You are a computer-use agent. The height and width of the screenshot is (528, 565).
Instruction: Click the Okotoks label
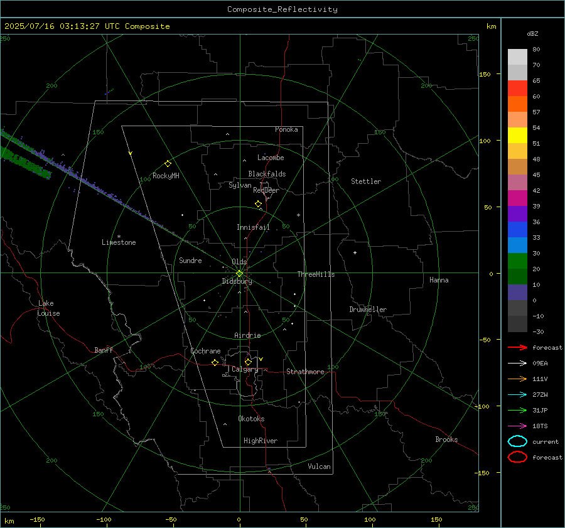click(x=251, y=419)
